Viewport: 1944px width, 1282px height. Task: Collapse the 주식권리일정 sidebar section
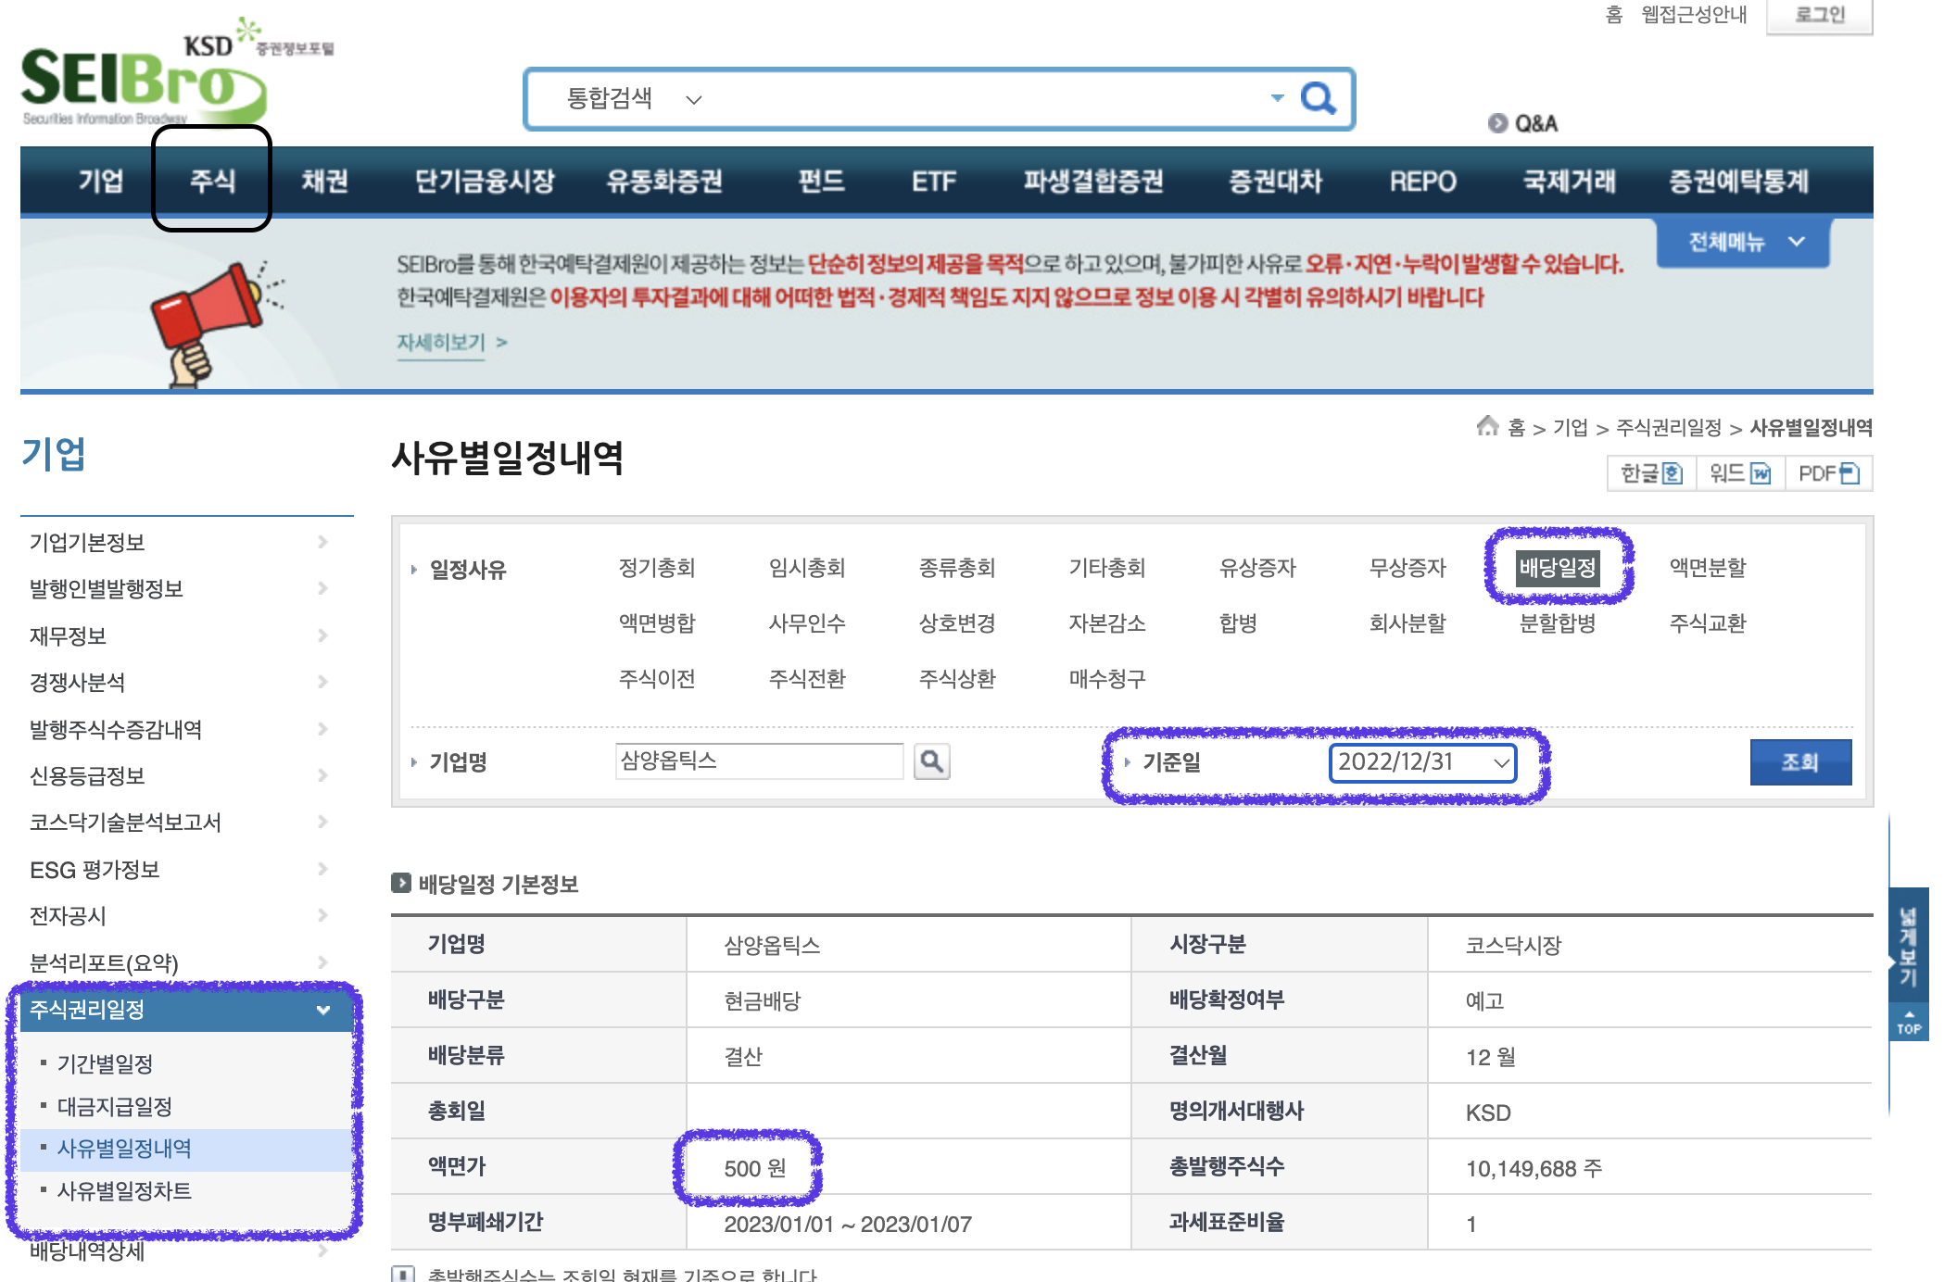coord(323,1010)
